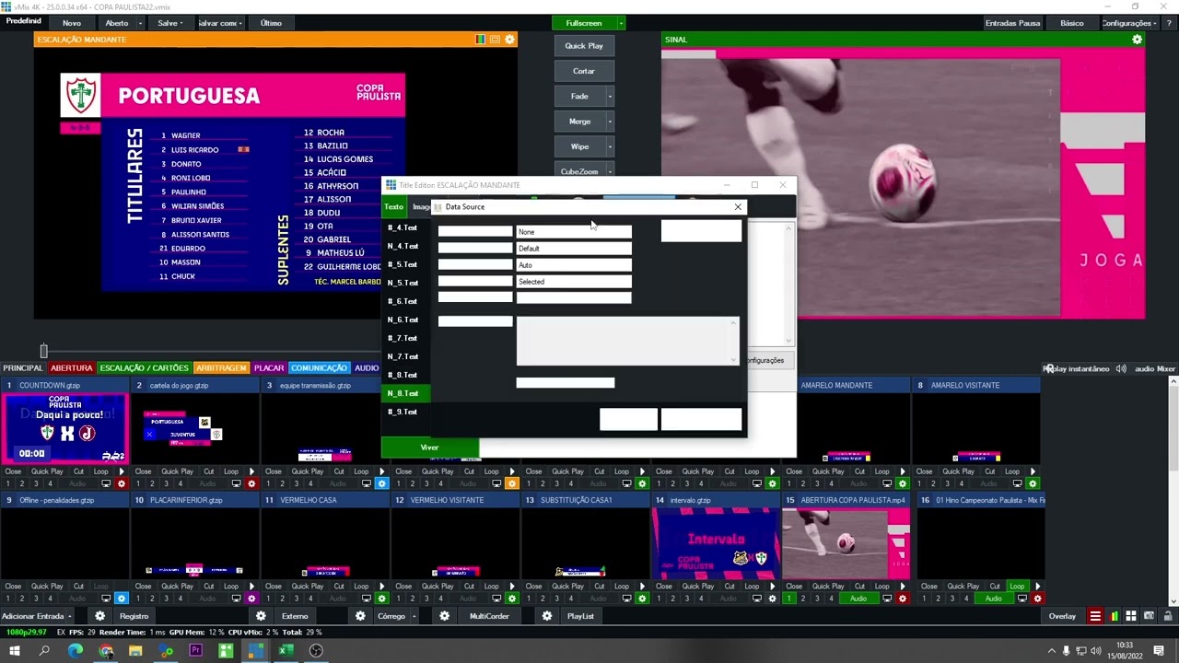Click the transition T-bar slider handle
Image resolution: width=1179 pixels, height=663 pixels.
(x=43, y=351)
